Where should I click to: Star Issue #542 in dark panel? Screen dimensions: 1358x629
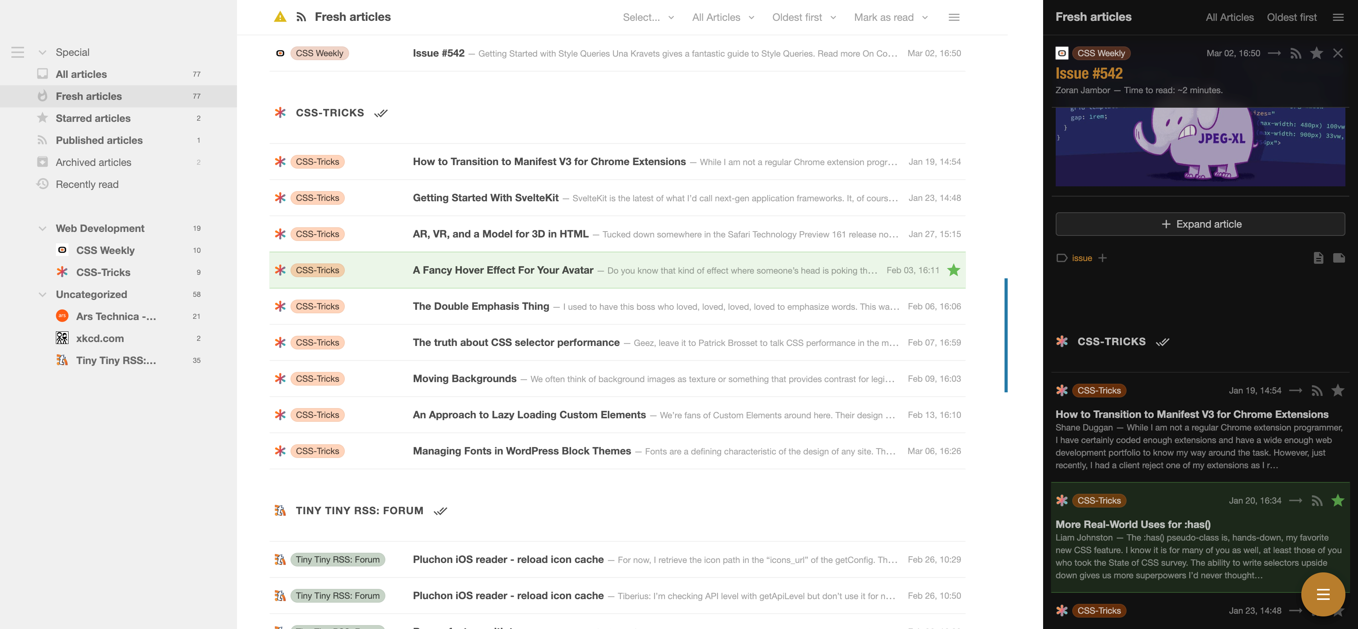1316,53
